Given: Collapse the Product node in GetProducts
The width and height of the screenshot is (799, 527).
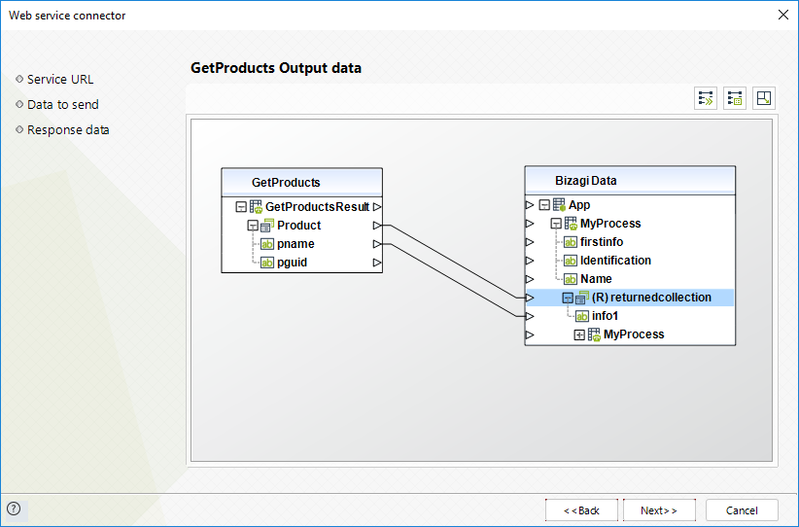Looking at the screenshot, I should (x=253, y=226).
